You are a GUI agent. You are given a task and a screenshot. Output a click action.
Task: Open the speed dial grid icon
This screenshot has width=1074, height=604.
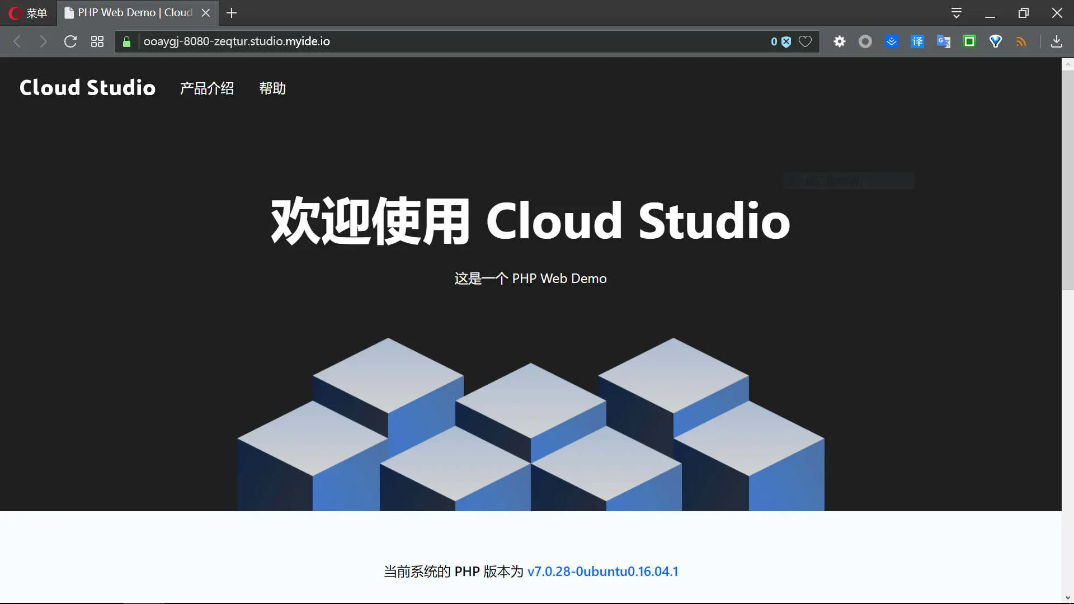click(97, 41)
